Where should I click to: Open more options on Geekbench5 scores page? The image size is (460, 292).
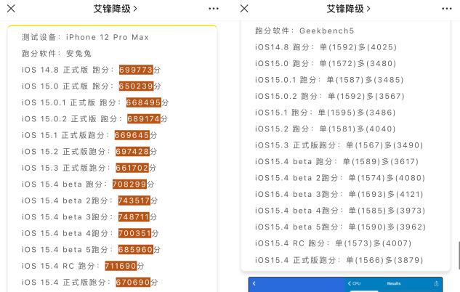[x=446, y=9]
